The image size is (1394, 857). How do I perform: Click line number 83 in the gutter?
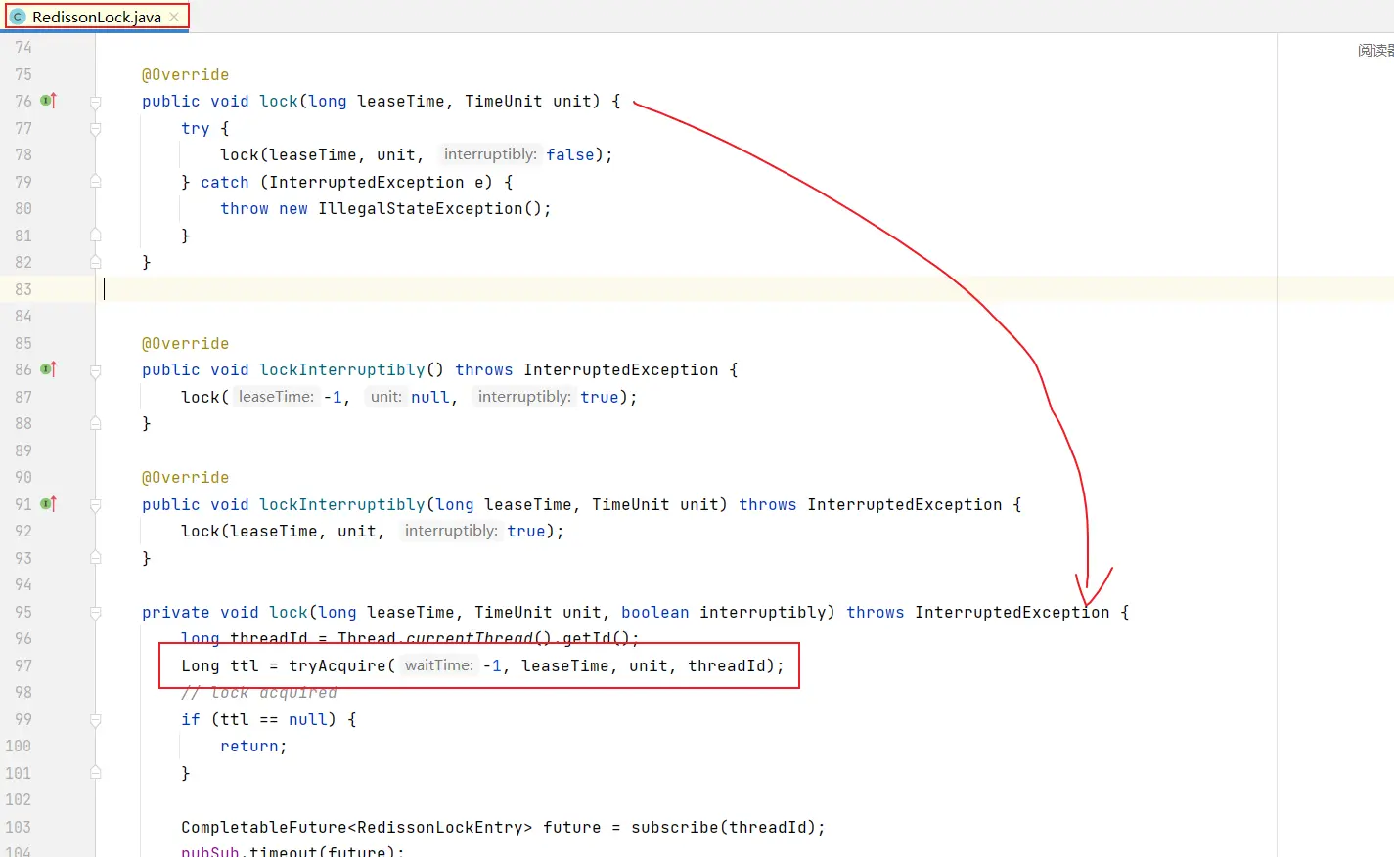tap(23, 289)
